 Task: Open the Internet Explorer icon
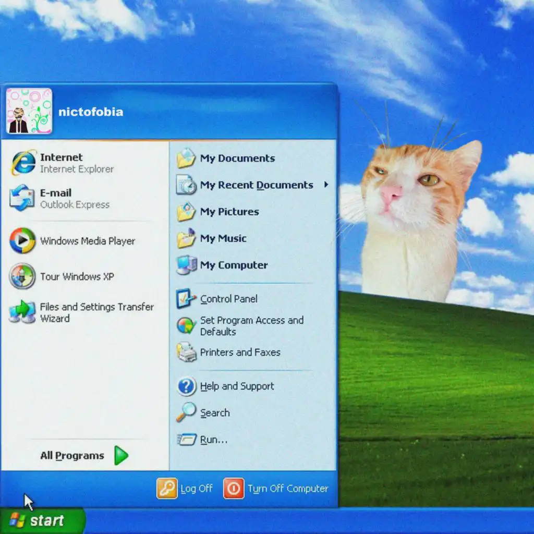pos(23,163)
